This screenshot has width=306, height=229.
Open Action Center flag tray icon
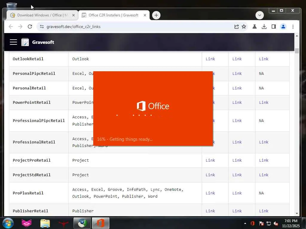(261, 223)
